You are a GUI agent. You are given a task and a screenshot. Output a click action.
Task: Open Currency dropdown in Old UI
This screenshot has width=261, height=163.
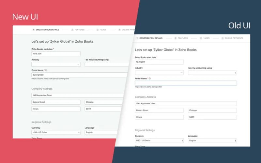click(x=159, y=141)
